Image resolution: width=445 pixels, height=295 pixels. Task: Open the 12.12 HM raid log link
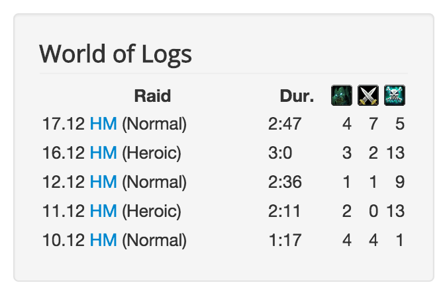[103, 182]
